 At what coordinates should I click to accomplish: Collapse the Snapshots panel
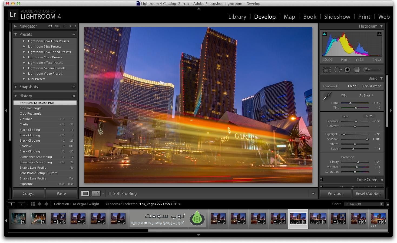click(15, 87)
